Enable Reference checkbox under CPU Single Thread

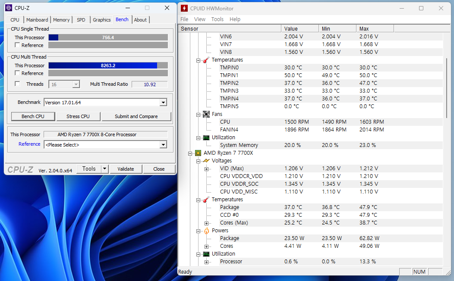pos(17,45)
